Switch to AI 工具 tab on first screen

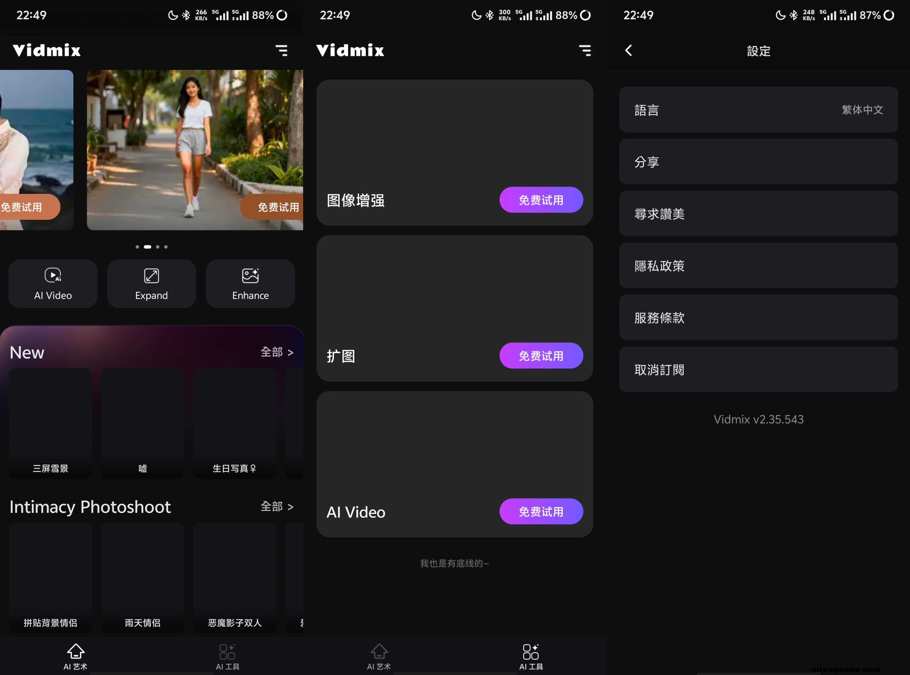[x=227, y=656]
